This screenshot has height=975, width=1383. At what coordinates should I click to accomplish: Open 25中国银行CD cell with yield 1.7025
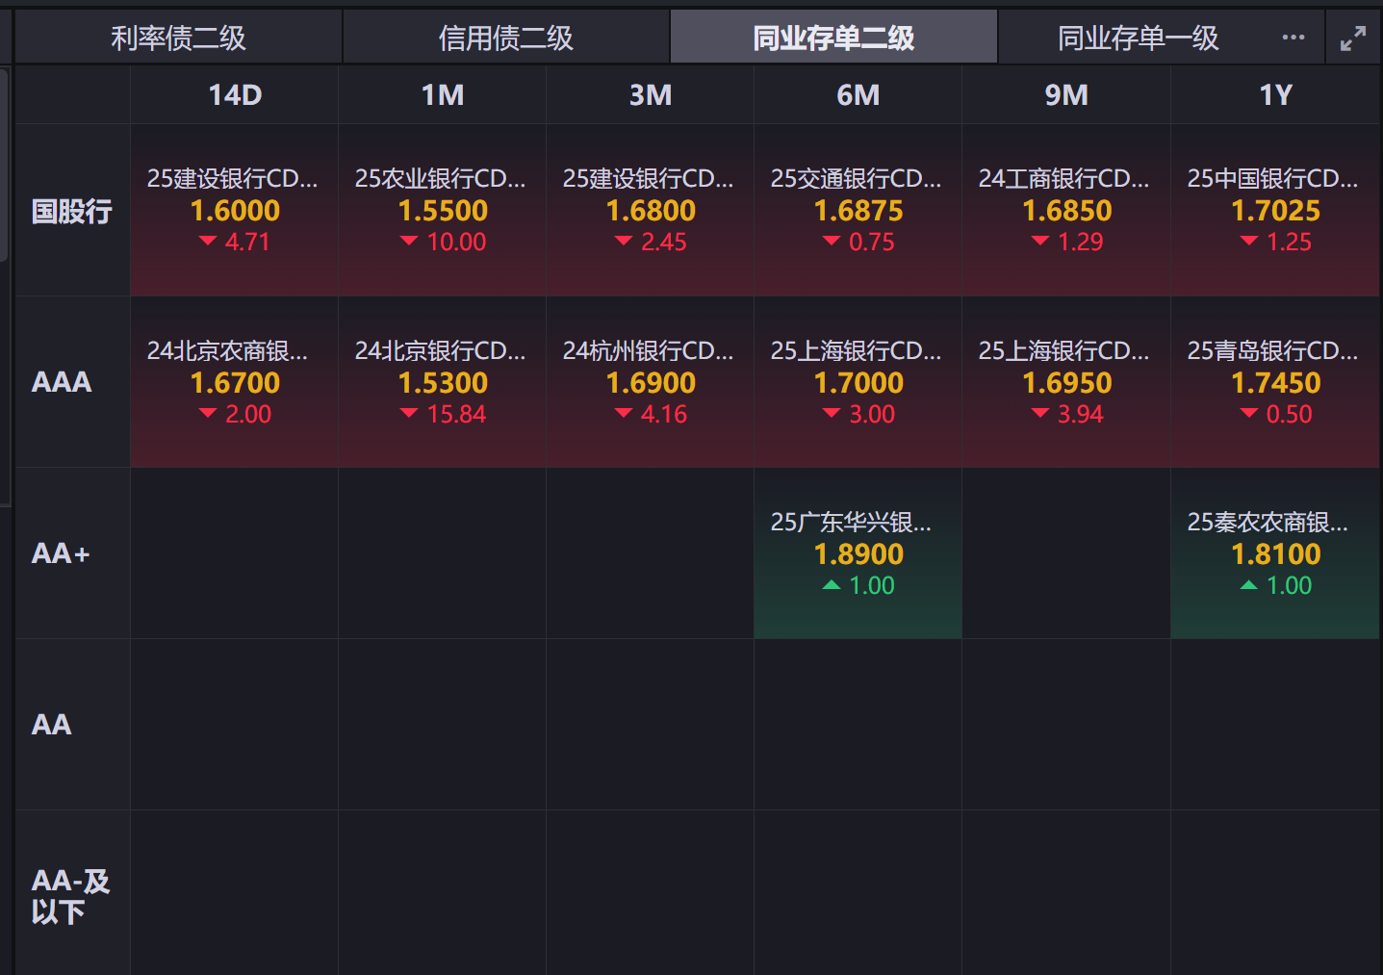pos(1275,211)
